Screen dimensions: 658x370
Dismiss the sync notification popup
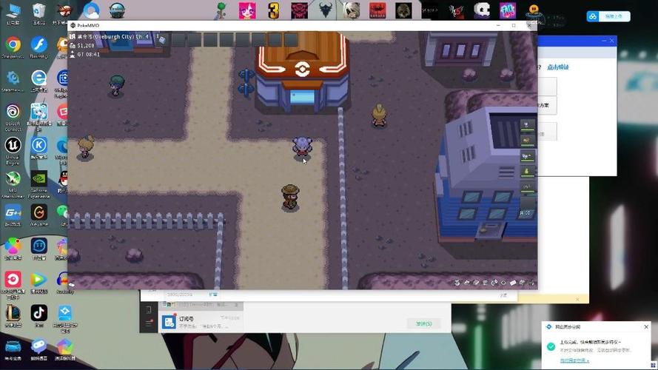(646, 327)
